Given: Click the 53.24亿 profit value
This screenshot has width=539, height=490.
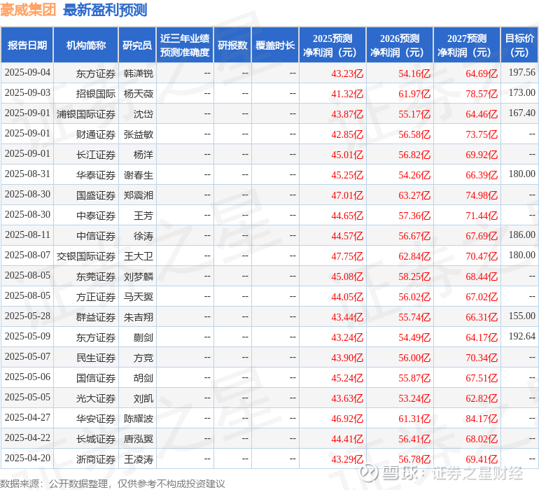Looking at the screenshot, I should 414,398.
